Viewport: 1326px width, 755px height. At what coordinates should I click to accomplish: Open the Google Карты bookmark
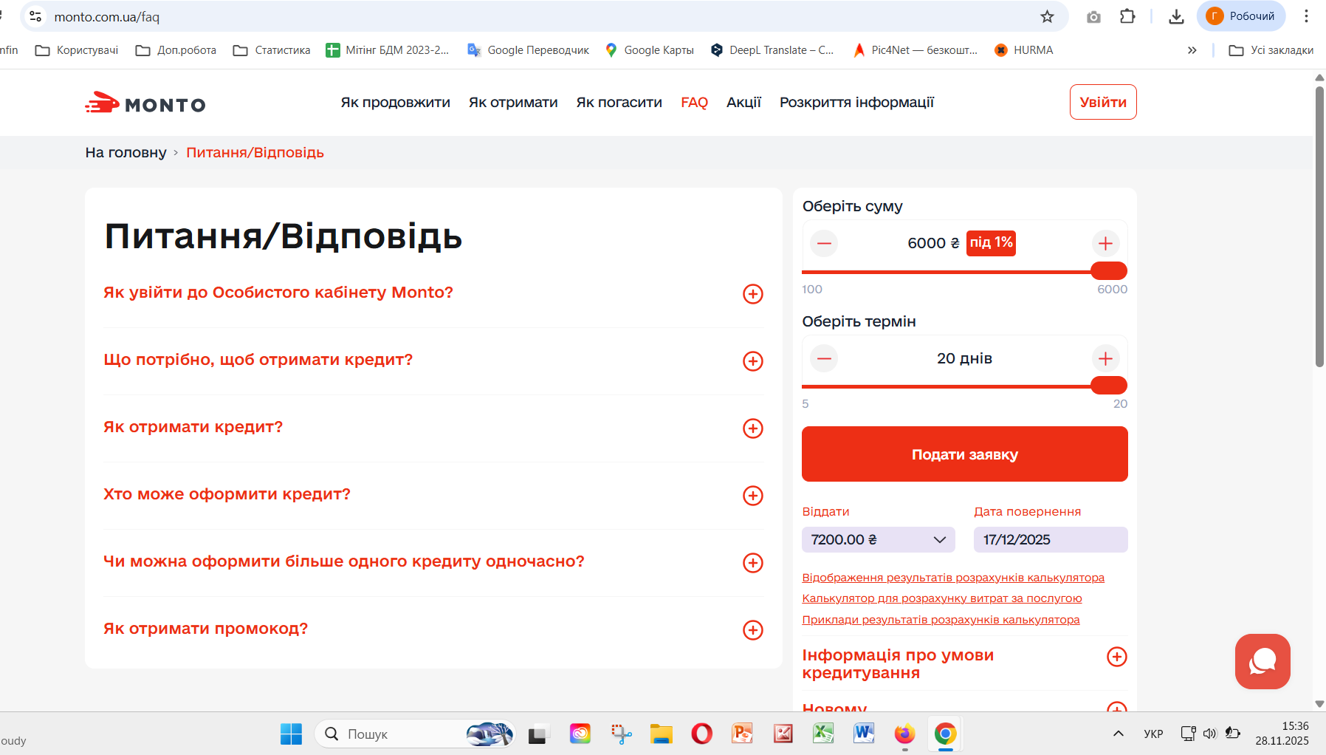(x=650, y=50)
